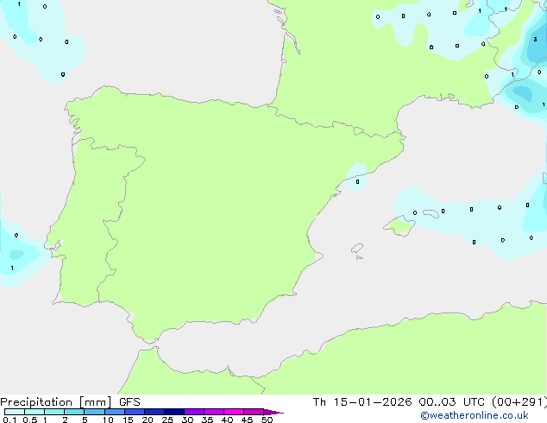
Task: Click the '50' legend scale label
Action: coord(267,420)
